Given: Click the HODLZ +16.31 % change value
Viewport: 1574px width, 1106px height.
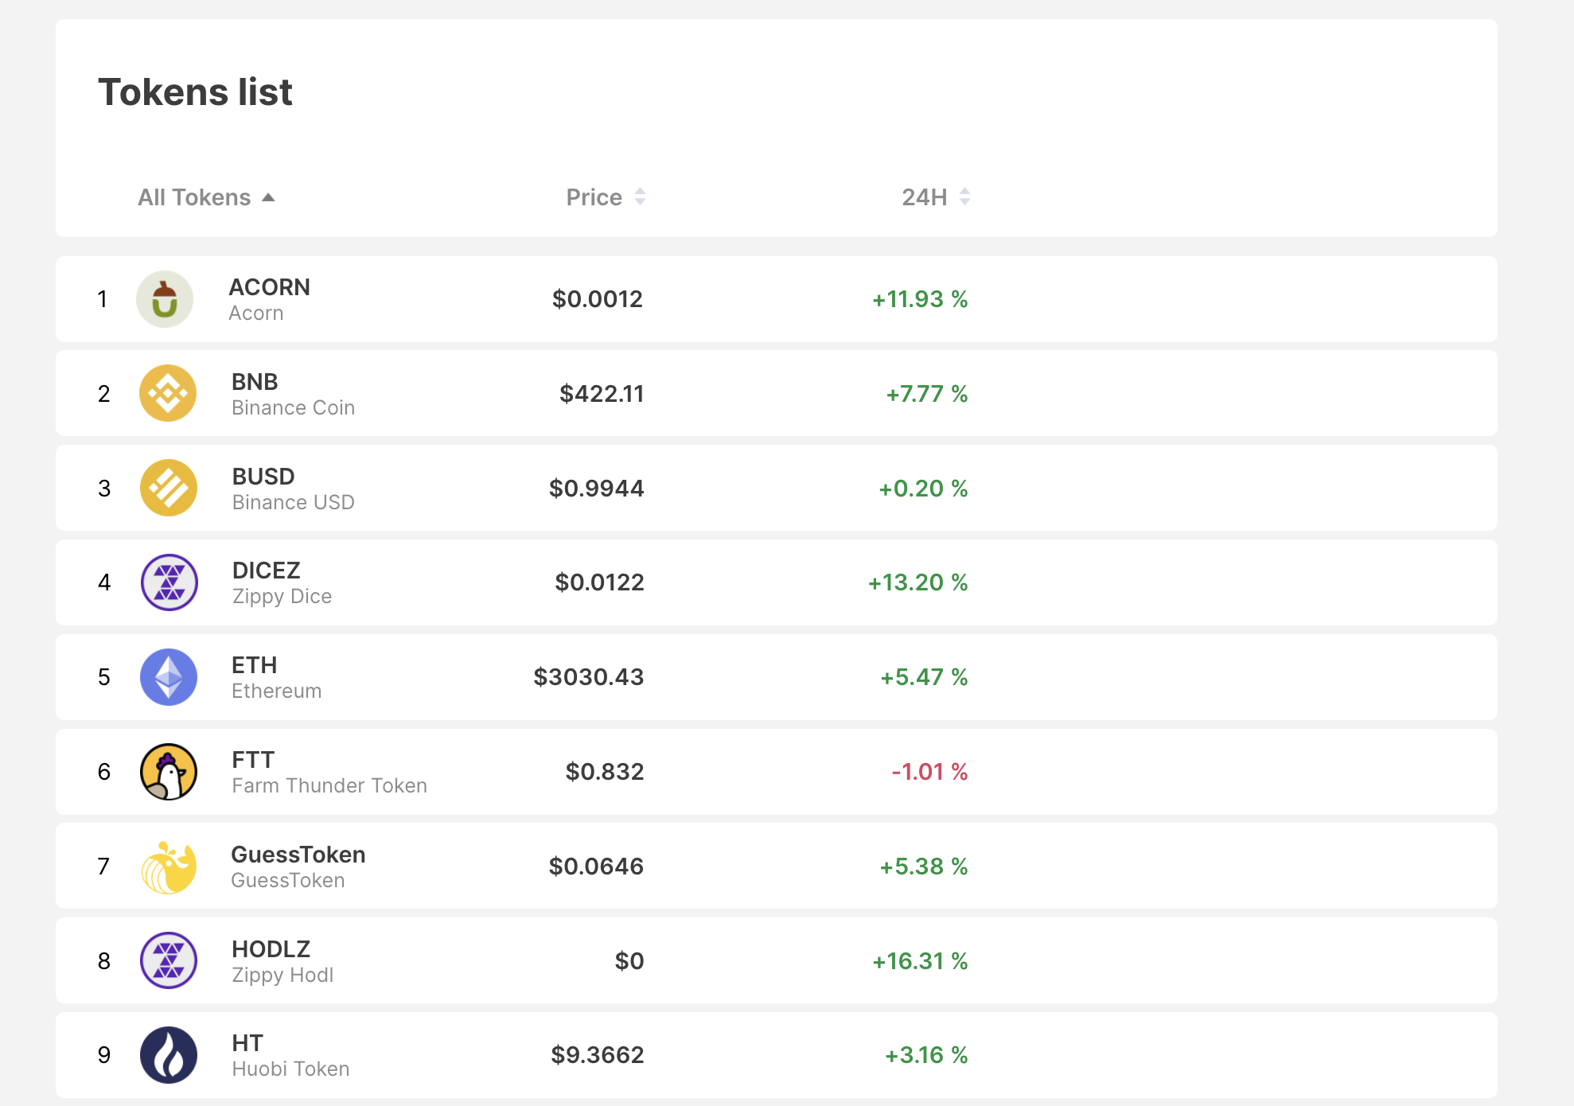Looking at the screenshot, I should (920, 961).
